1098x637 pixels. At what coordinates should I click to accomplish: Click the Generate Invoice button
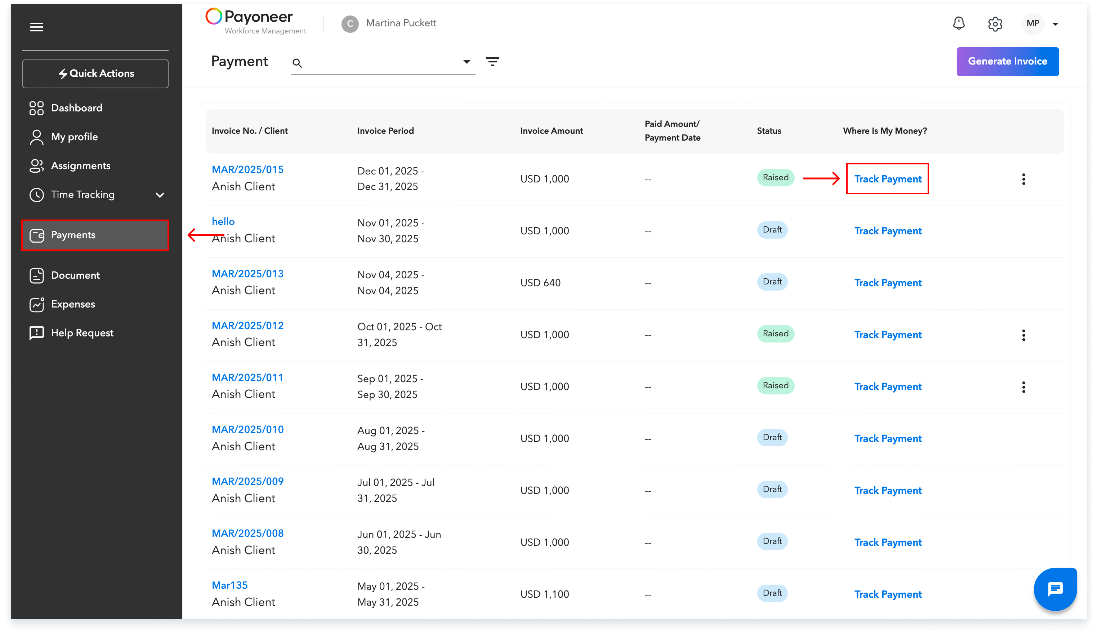coord(1007,62)
